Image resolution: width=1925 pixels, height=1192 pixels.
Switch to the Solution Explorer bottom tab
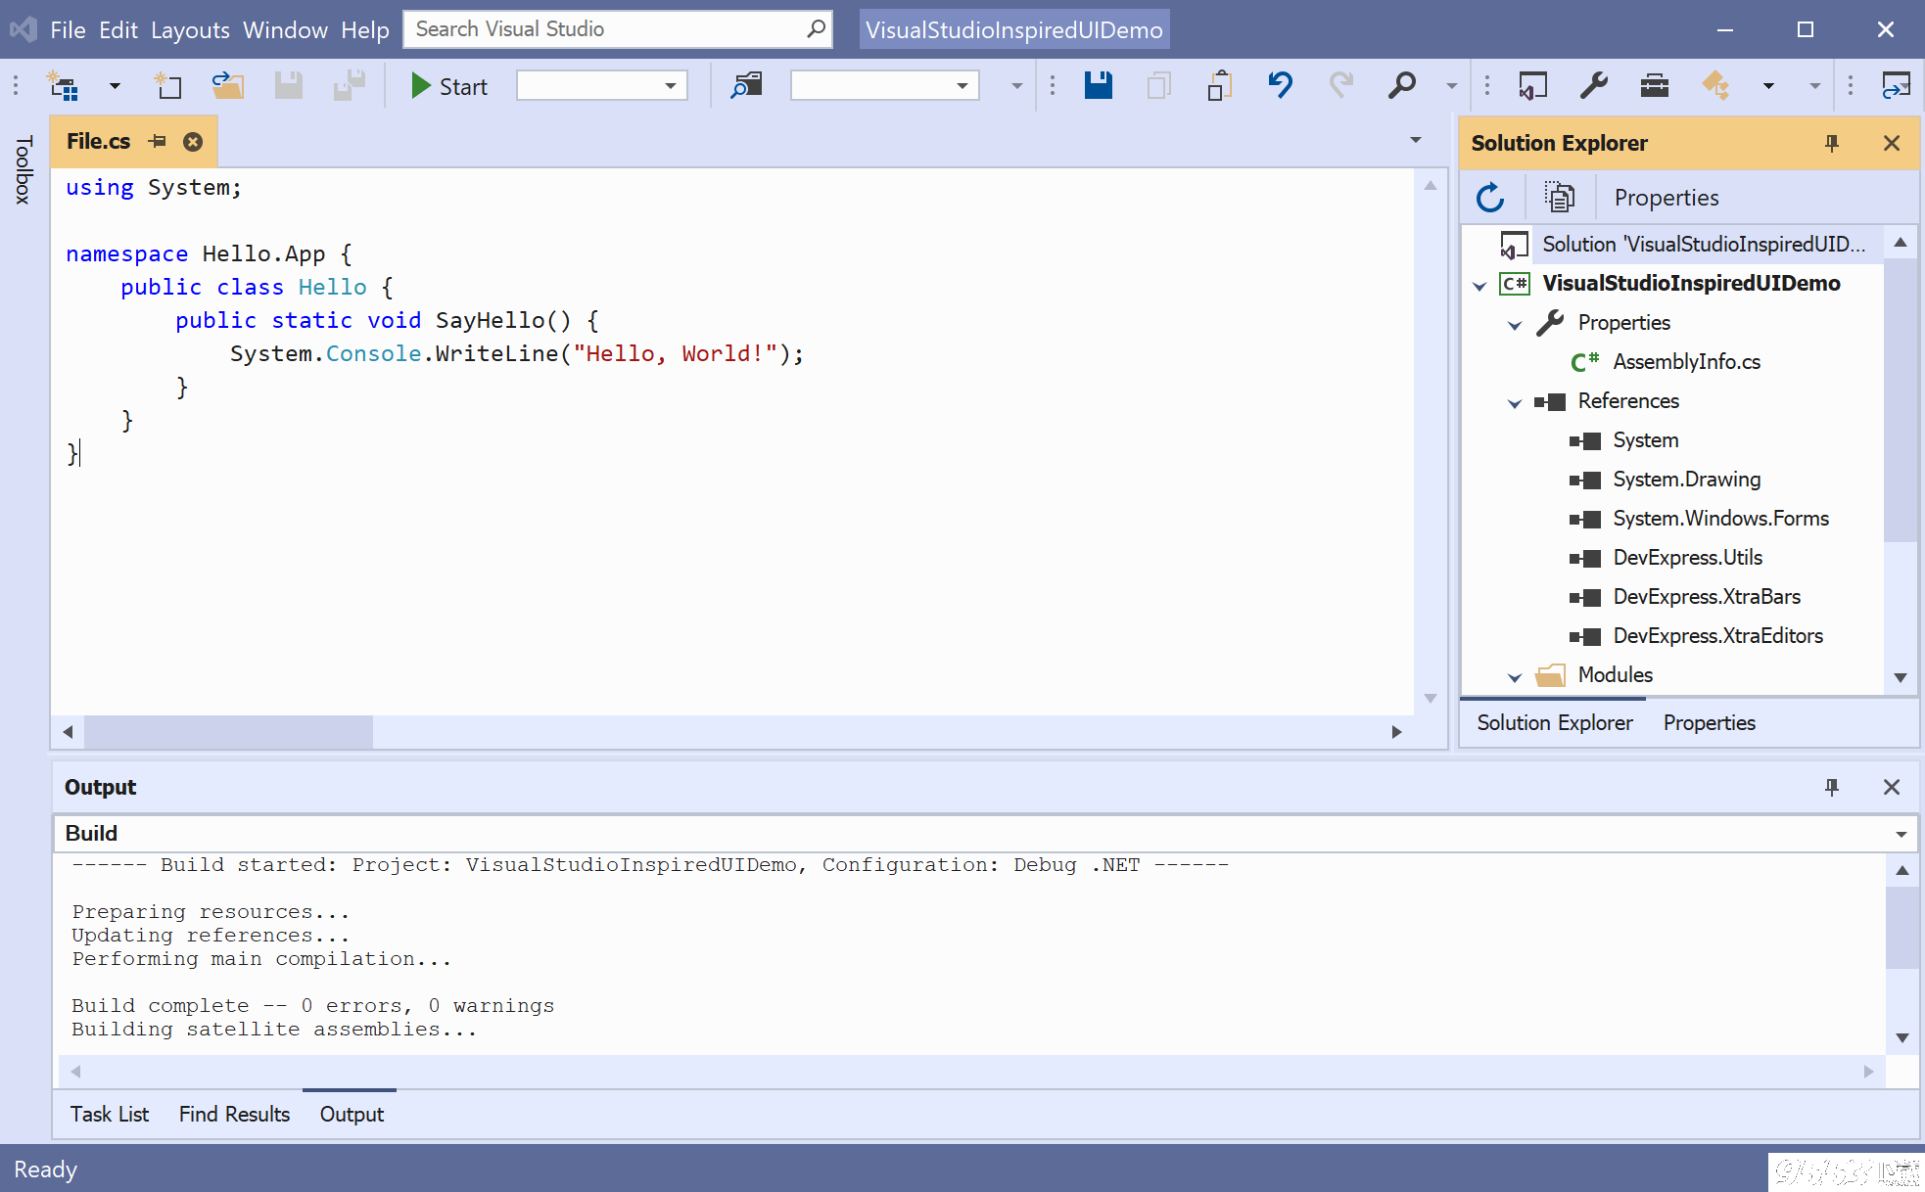pos(1554,722)
